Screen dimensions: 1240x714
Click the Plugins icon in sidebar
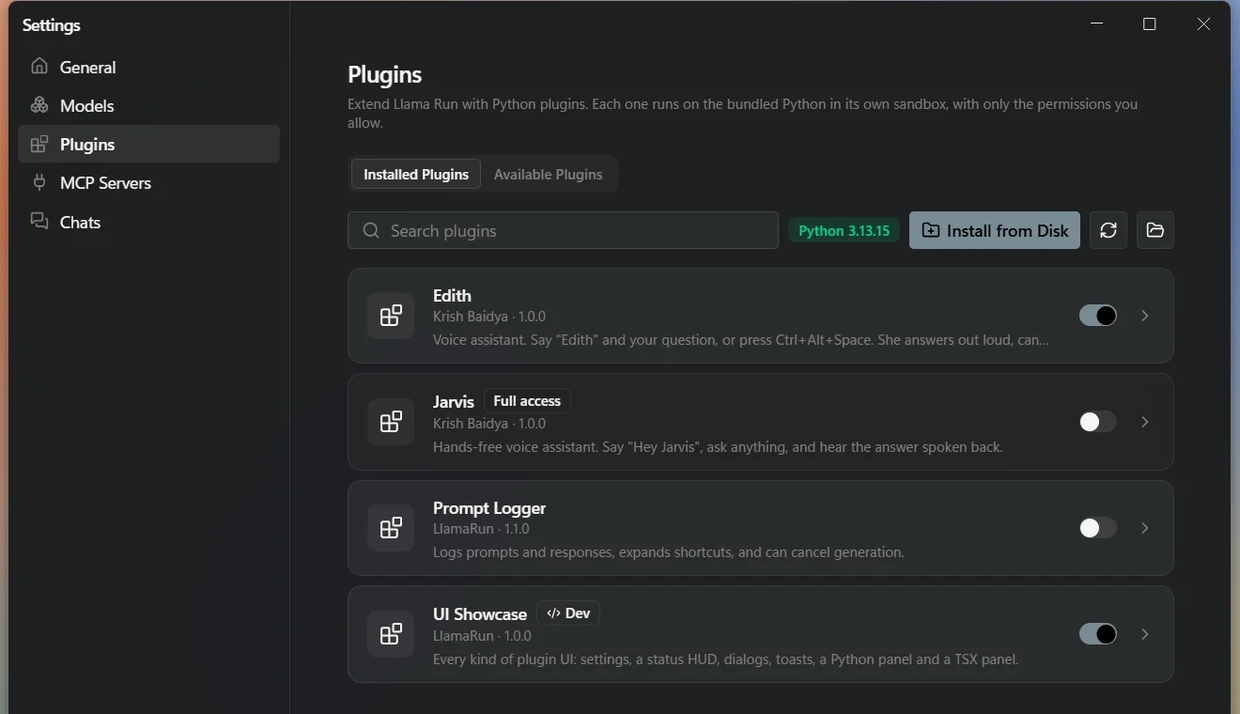(39, 144)
